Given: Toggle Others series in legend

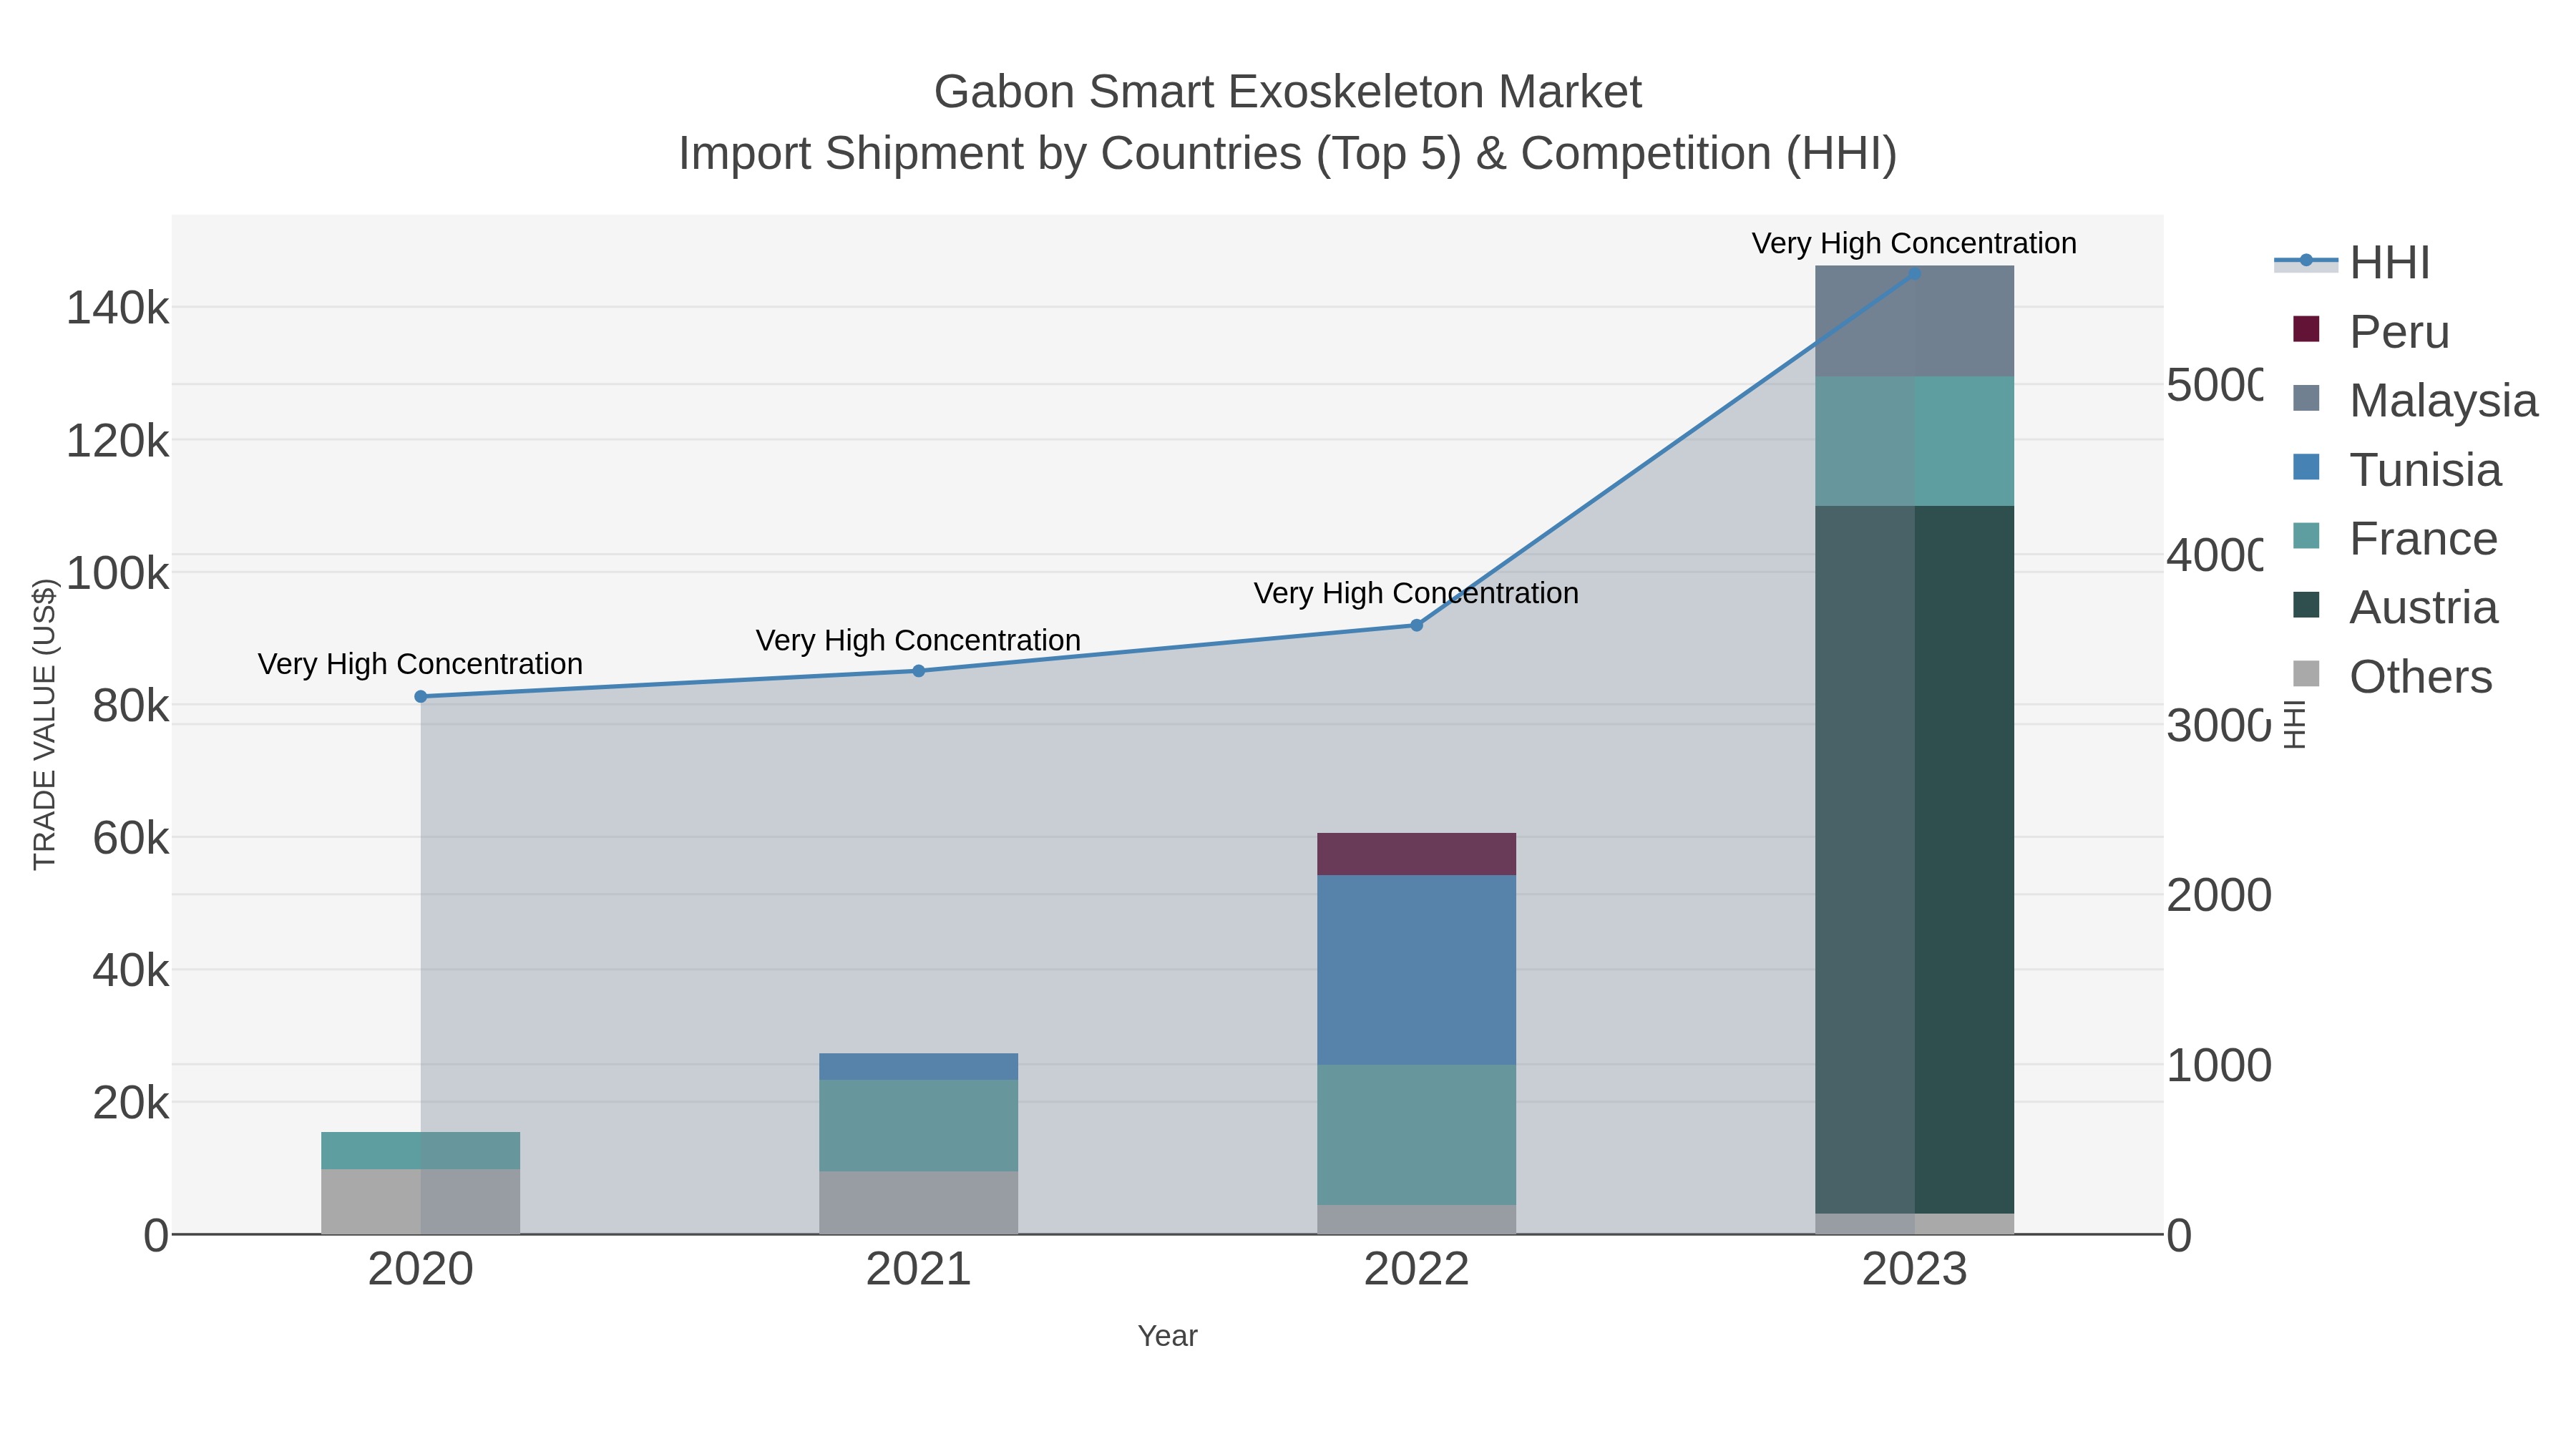Looking at the screenshot, I should (2392, 676).
